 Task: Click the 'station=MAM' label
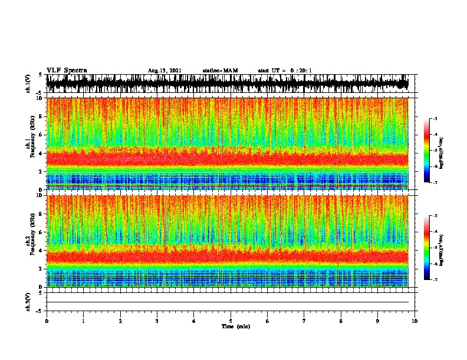coord(220,71)
